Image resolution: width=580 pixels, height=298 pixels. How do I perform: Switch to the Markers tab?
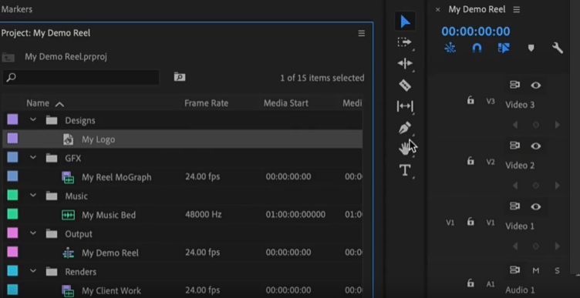(x=17, y=9)
